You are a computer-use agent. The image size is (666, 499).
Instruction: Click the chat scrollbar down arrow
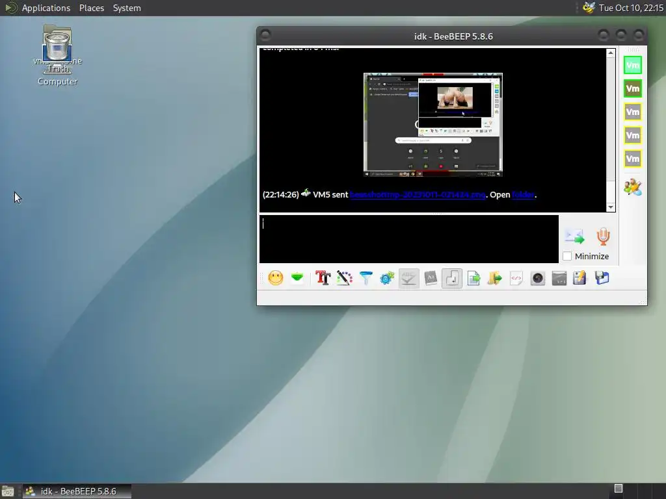(611, 207)
